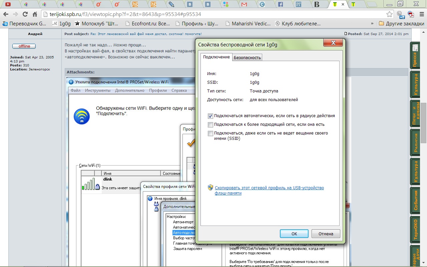
Task: Reload the current forum page
Action: pyautogui.click(x=25, y=14)
